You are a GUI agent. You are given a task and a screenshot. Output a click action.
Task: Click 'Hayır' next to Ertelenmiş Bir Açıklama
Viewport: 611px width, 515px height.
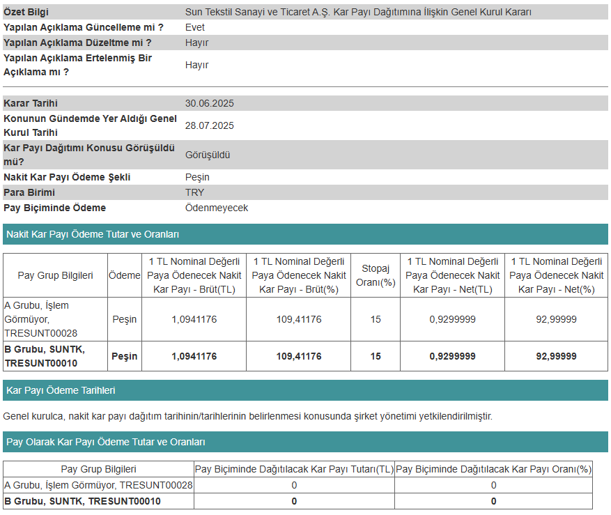coord(196,65)
